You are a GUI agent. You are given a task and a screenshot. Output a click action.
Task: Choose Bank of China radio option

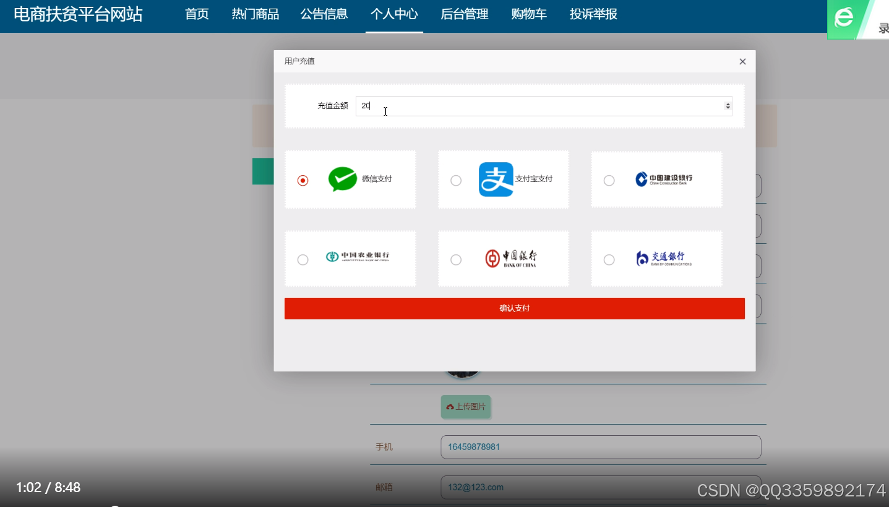456,259
